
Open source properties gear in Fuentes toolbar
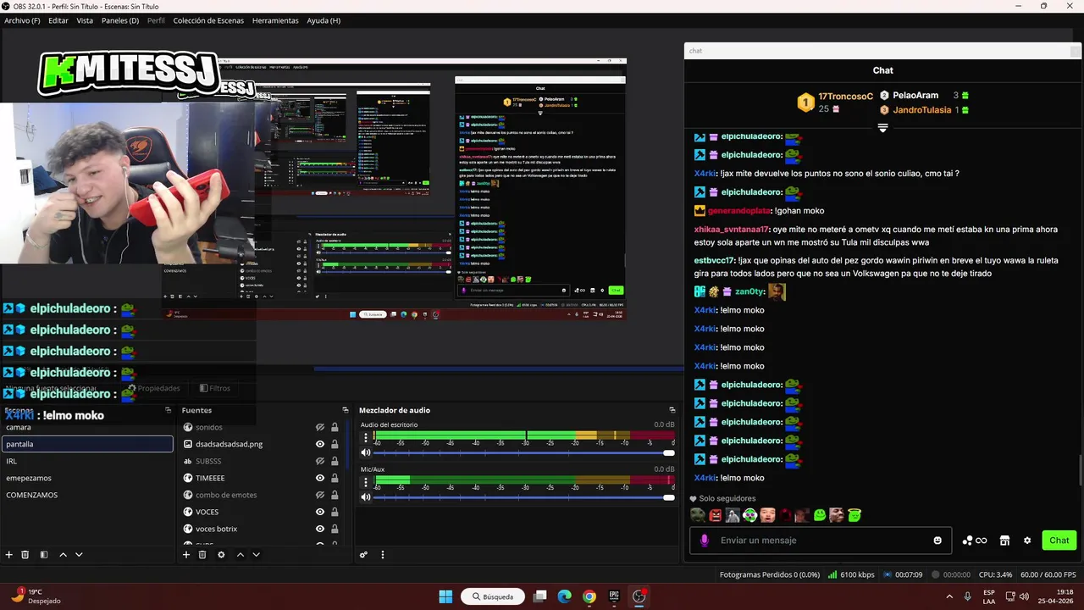point(221,555)
